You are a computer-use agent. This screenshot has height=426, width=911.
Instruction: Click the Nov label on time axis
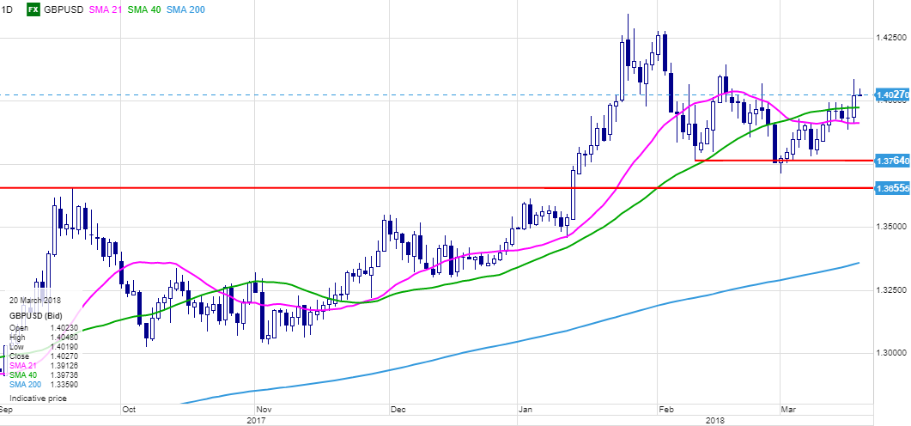[x=264, y=410]
